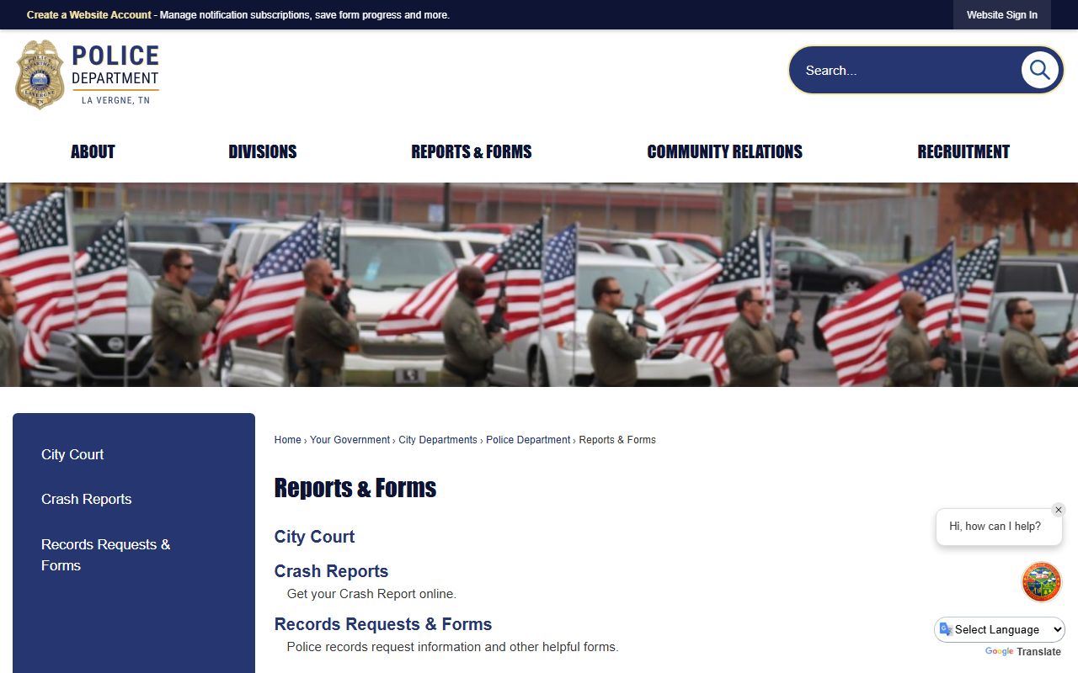The height and width of the screenshot is (673, 1078).
Task: Select Crash Reports in sidebar
Action: coord(87,499)
